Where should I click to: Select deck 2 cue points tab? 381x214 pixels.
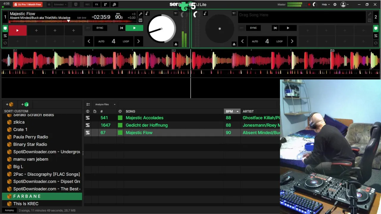[376, 29]
